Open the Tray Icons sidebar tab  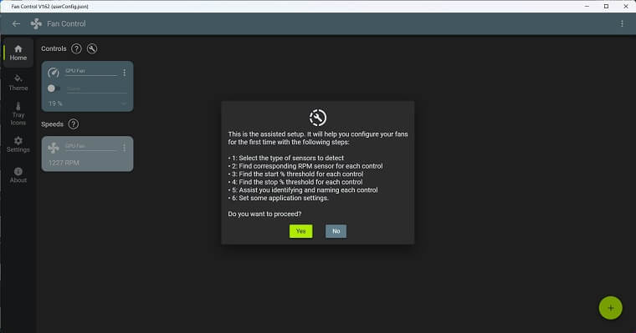(18, 114)
